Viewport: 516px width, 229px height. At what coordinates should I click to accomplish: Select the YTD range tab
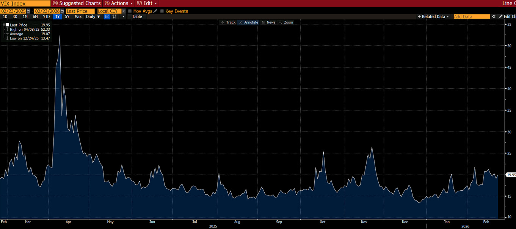46,17
